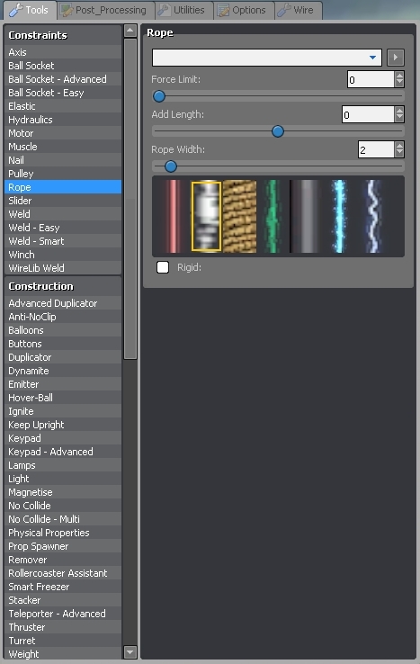The height and width of the screenshot is (664, 420).
Task: Select the Rollercoaster Assistant tool
Action: pyautogui.click(x=63, y=573)
